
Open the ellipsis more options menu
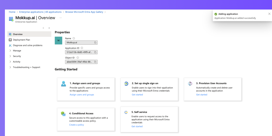tap(61, 18)
